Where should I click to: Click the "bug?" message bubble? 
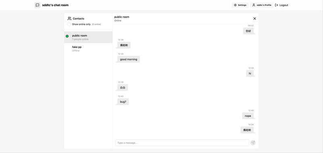pos(123,101)
